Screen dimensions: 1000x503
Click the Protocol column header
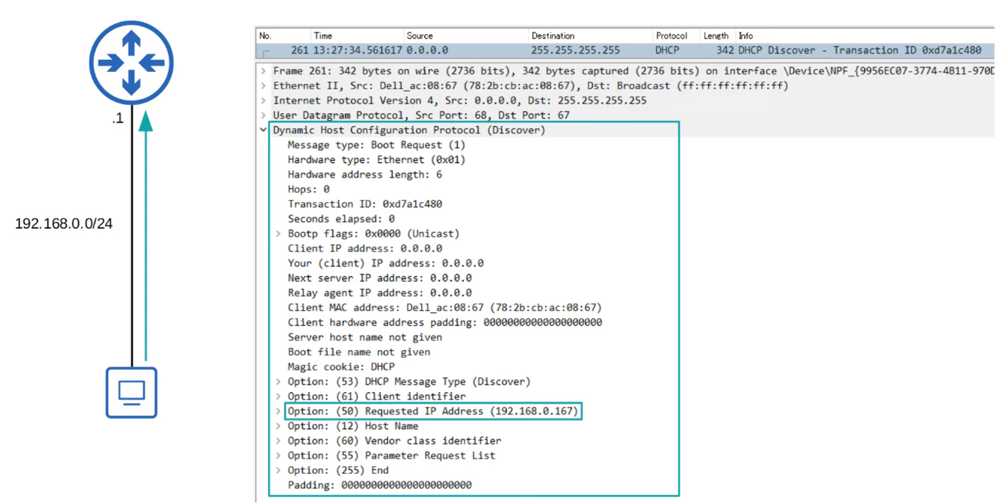coord(671,36)
